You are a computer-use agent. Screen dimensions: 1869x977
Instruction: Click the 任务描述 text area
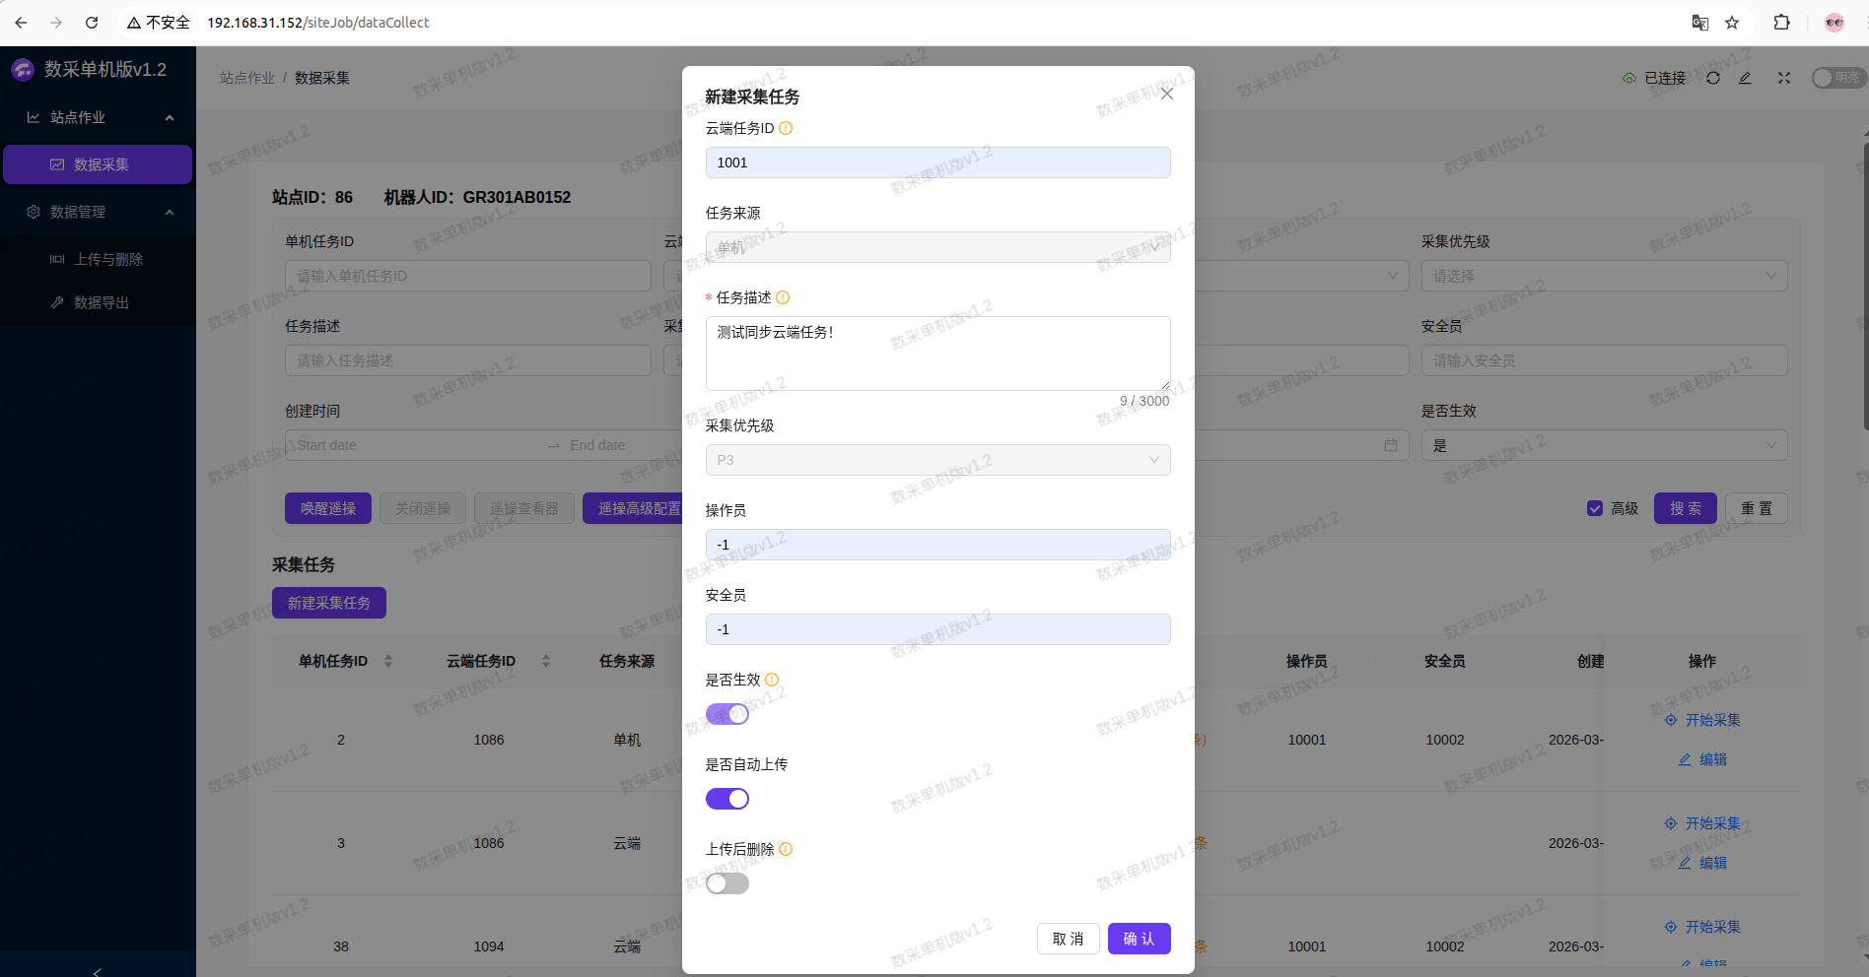click(937, 354)
